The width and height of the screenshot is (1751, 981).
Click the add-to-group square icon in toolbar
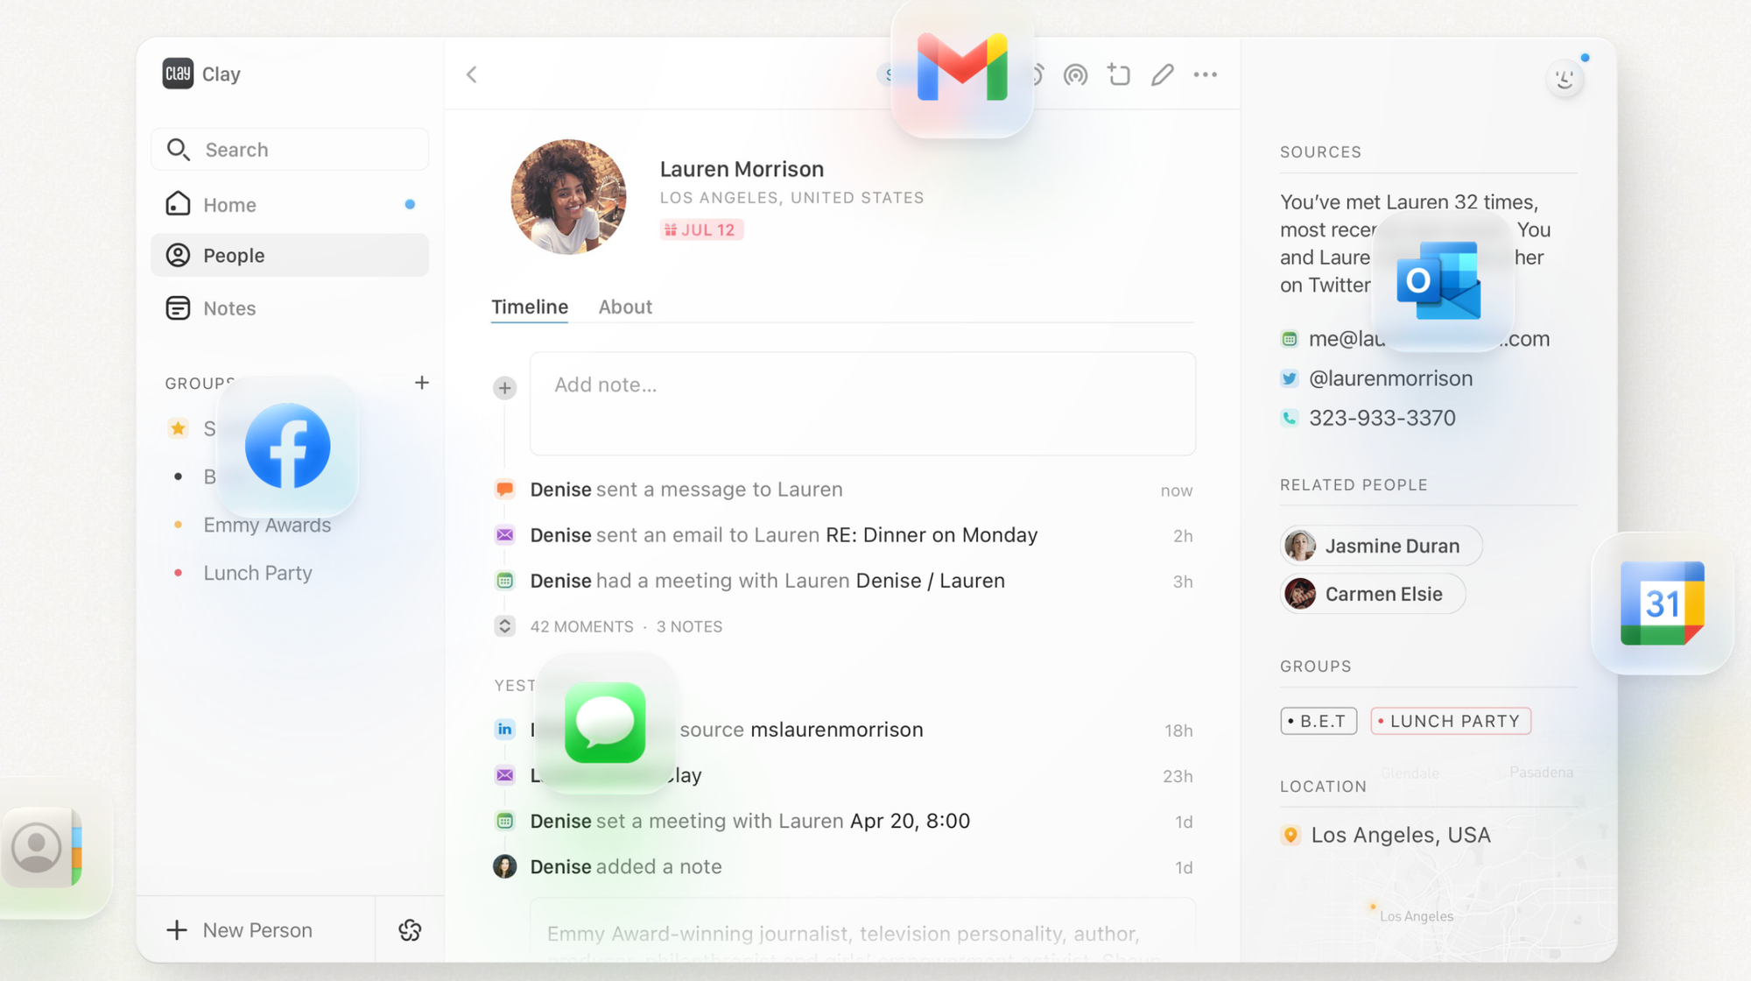pos(1119,74)
